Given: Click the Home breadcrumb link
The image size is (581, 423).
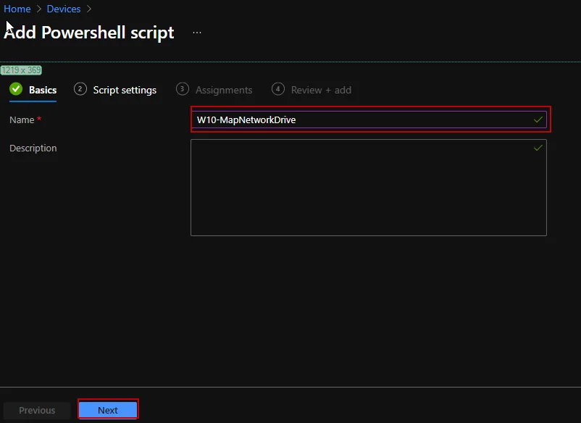Looking at the screenshot, I should (17, 9).
